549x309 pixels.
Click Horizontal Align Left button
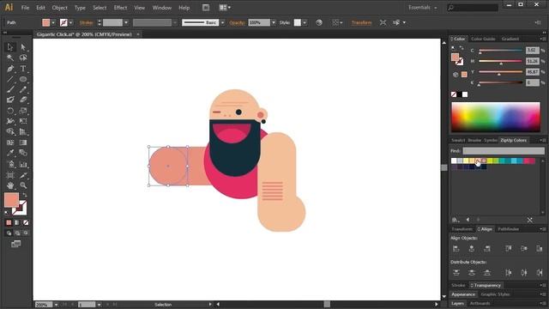[455, 248]
